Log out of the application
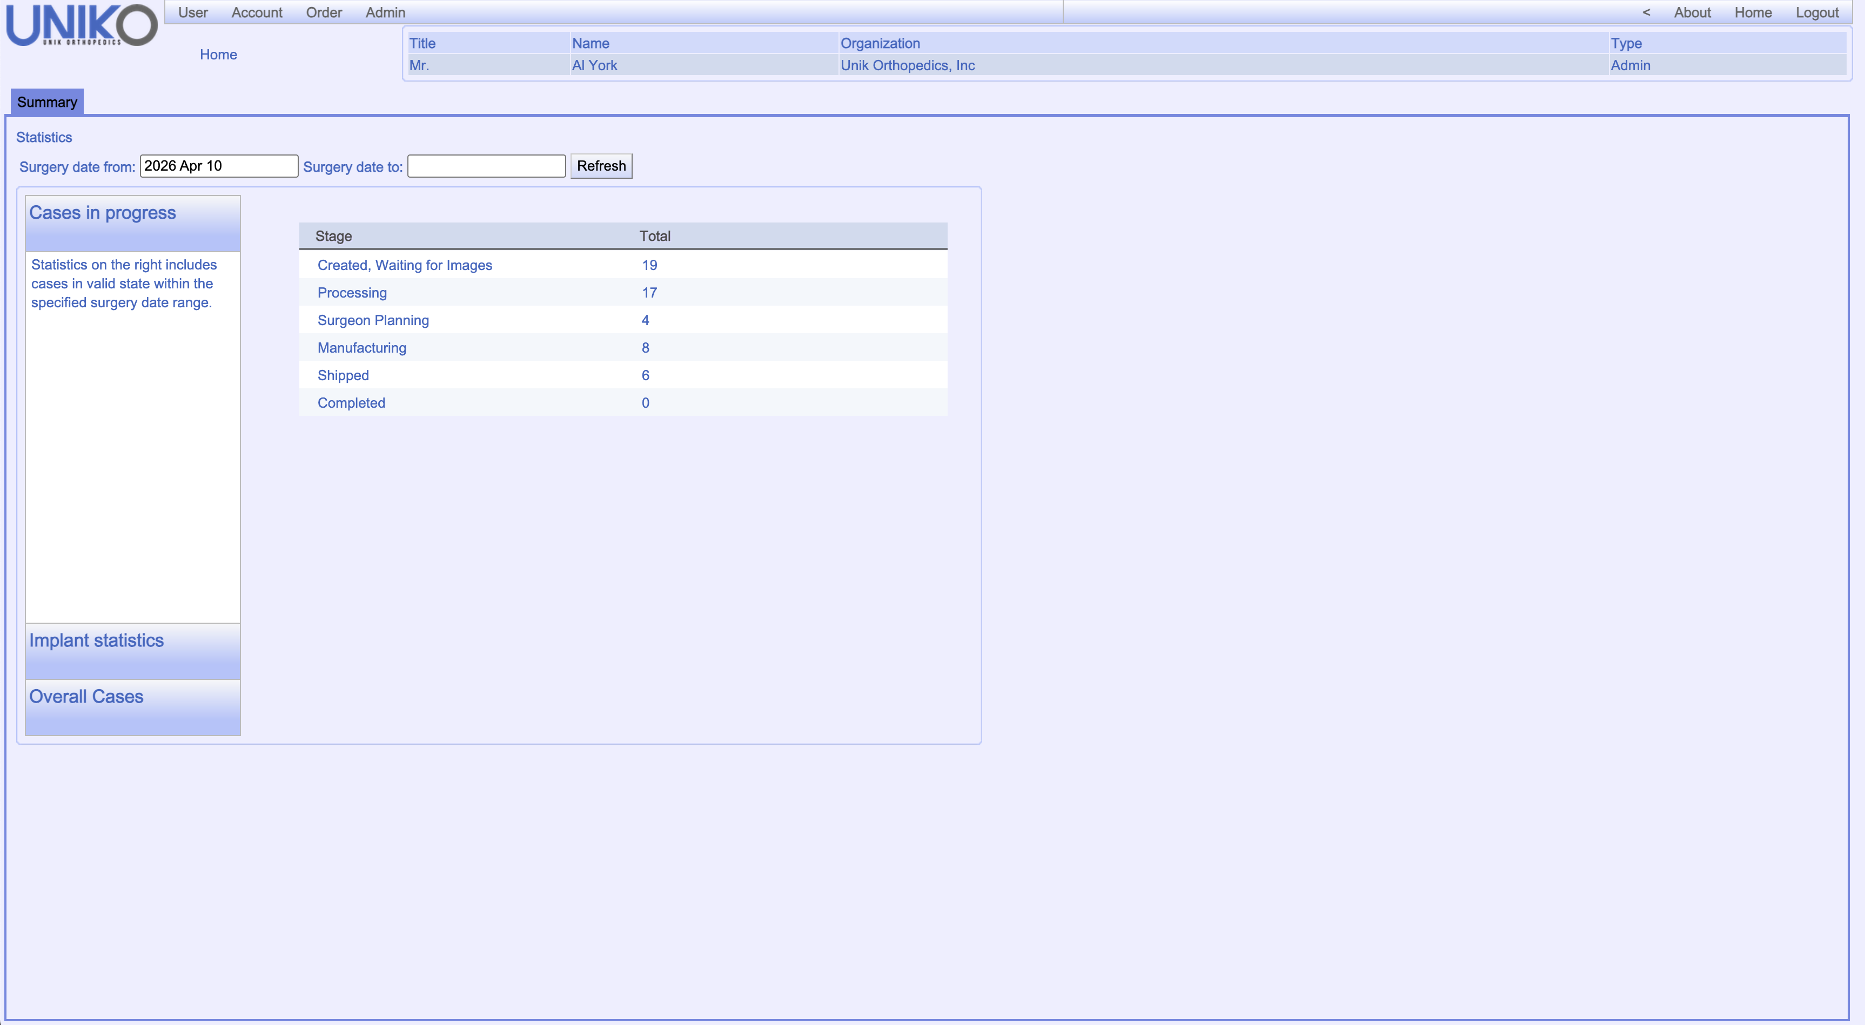The height and width of the screenshot is (1025, 1865). (1817, 12)
